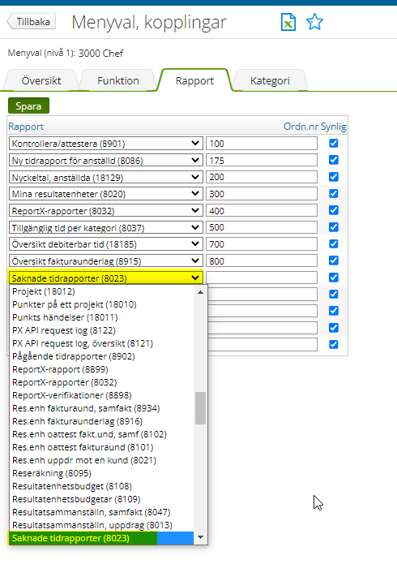Screen dimensions: 397x564
Task: Pick Resultatsammanställn, samfakt (8047)
Action: pos(101,512)
